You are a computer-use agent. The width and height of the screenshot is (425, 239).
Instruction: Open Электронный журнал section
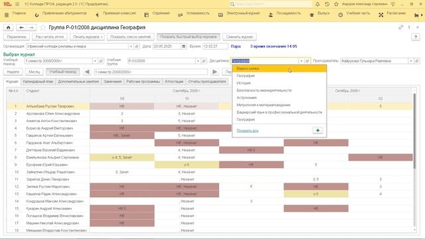pyautogui.click(x=239, y=14)
